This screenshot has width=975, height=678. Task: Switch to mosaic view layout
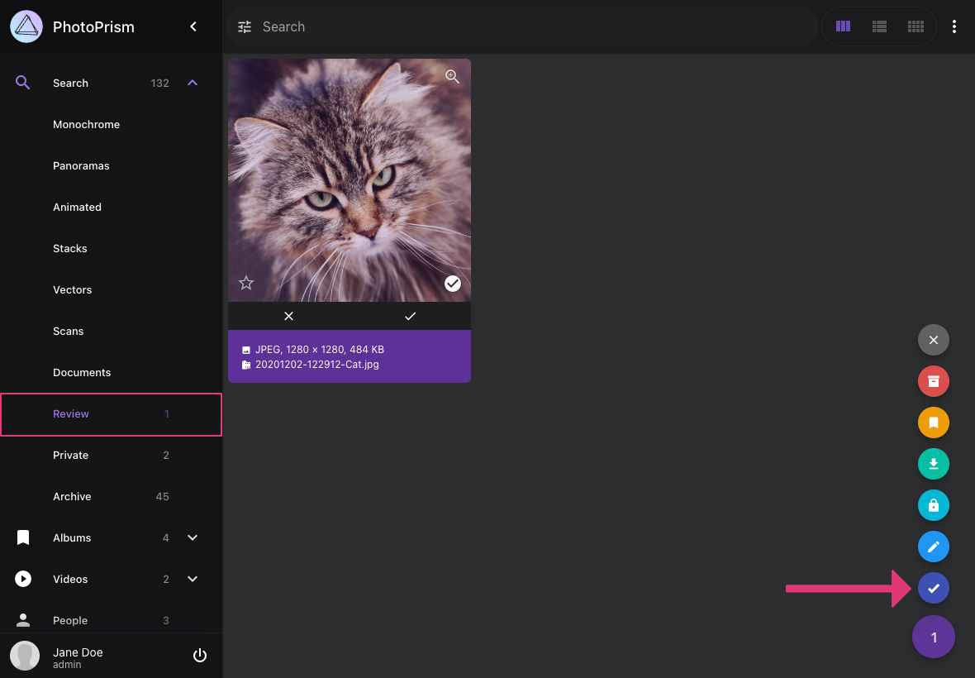[x=916, y=26]
